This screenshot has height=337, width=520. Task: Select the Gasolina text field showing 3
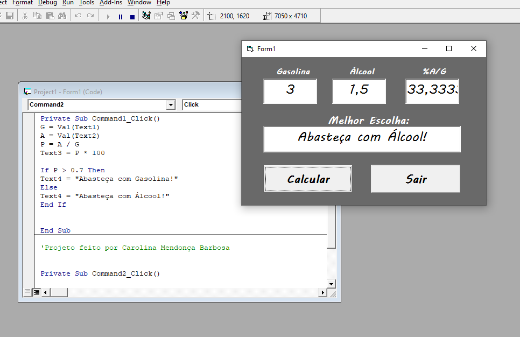pos(290,91)
